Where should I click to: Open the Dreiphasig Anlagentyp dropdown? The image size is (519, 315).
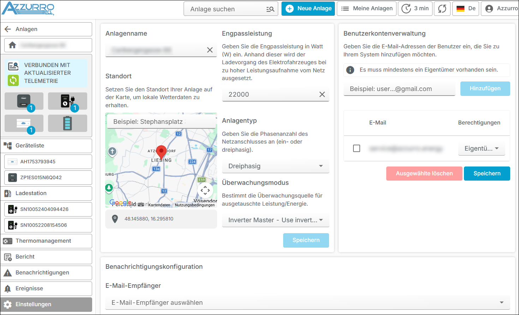click(x=275, y=166)
